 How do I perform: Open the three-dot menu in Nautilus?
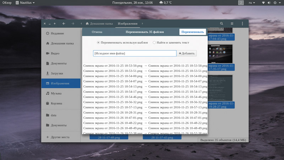point(242,23)
